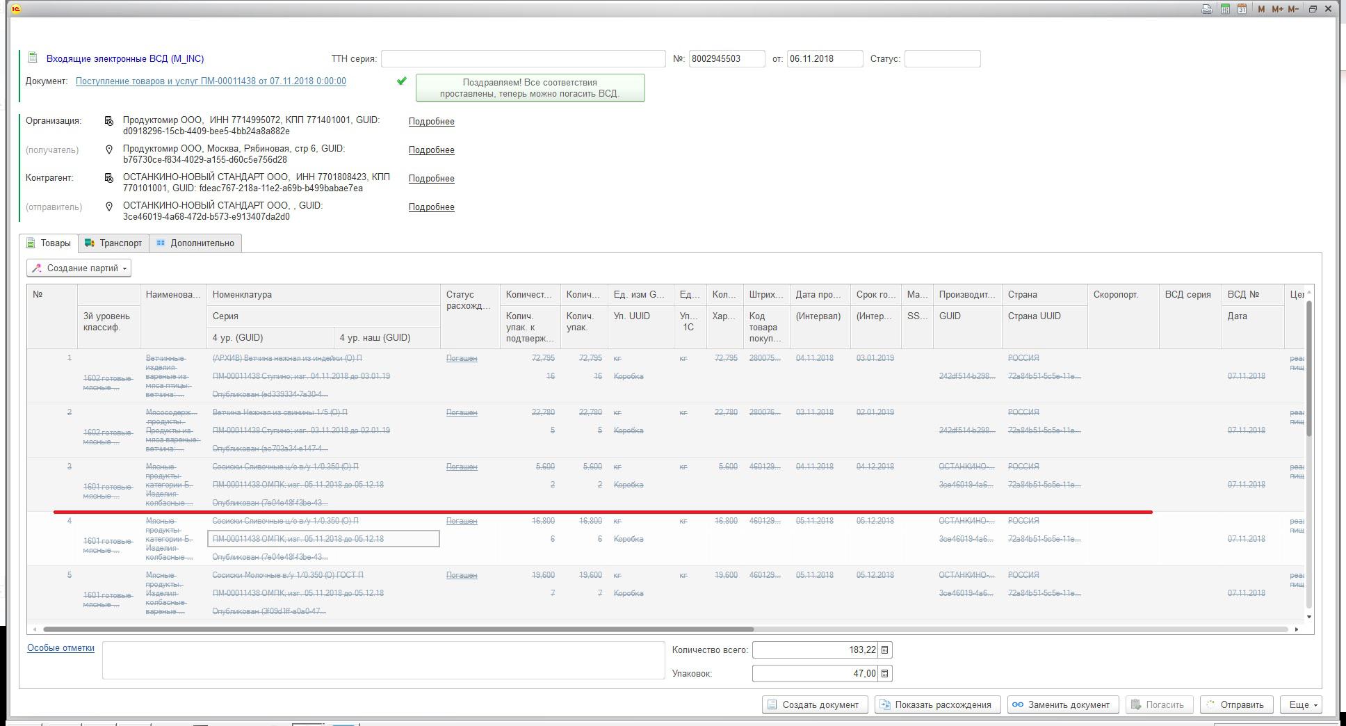Click the Номенклатура column header
The width and height of the screenshot is (1346, 726).
point(323,294)
